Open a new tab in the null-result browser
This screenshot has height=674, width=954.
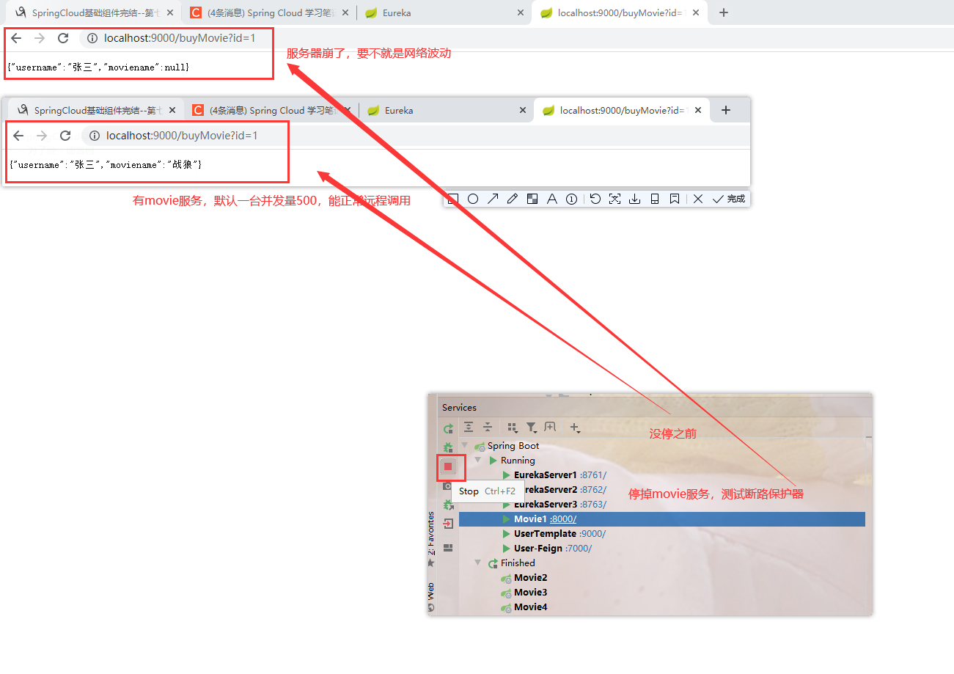pyautogui.click(x=724, y=12)
